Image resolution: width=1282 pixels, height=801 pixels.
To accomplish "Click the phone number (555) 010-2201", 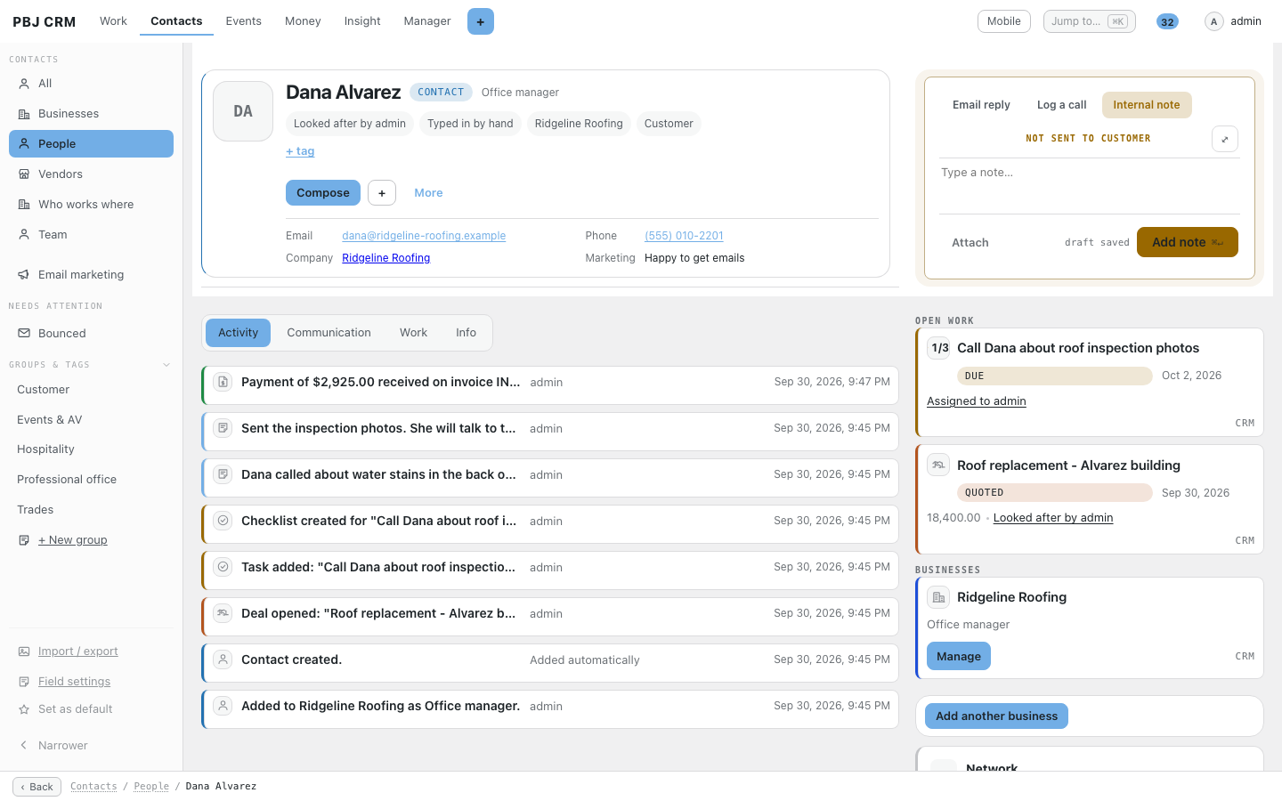I will tap(684, 236).
